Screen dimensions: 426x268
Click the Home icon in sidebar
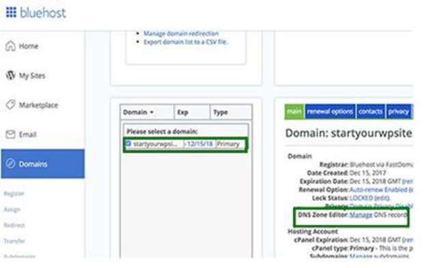tap(10, 46)
